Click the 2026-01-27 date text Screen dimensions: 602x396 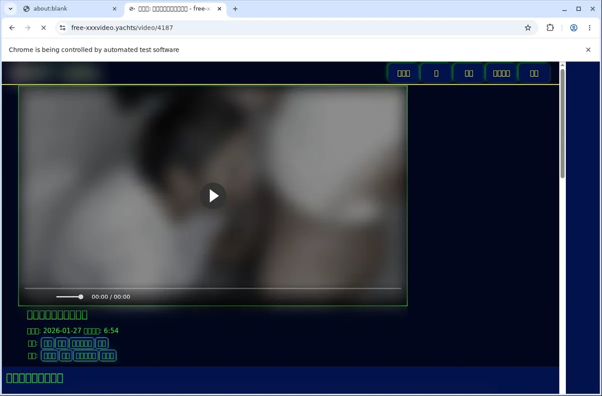62,331
